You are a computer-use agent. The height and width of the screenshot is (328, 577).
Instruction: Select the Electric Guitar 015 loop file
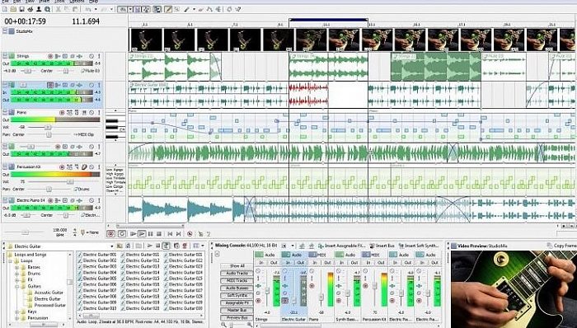(x=140, y=279)
